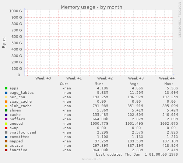Viewport: 183px width, 163px height.
Task: Click the empty graph plot area
Action: 98,43
